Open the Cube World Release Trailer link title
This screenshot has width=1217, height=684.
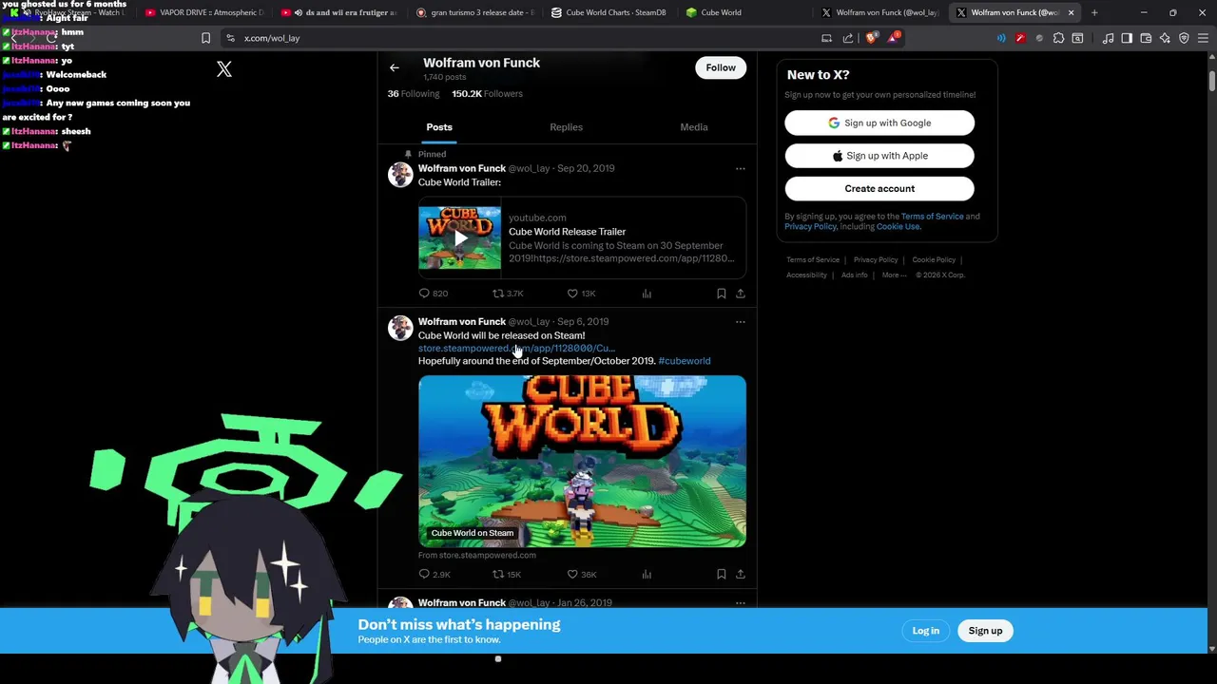click(567, 232)
